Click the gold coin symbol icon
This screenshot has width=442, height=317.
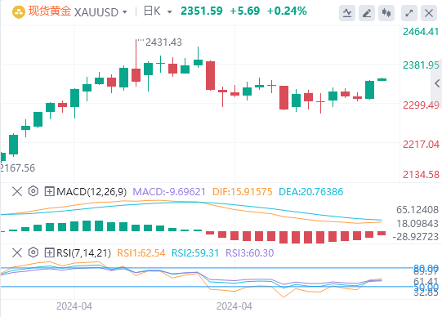[19, 12]
